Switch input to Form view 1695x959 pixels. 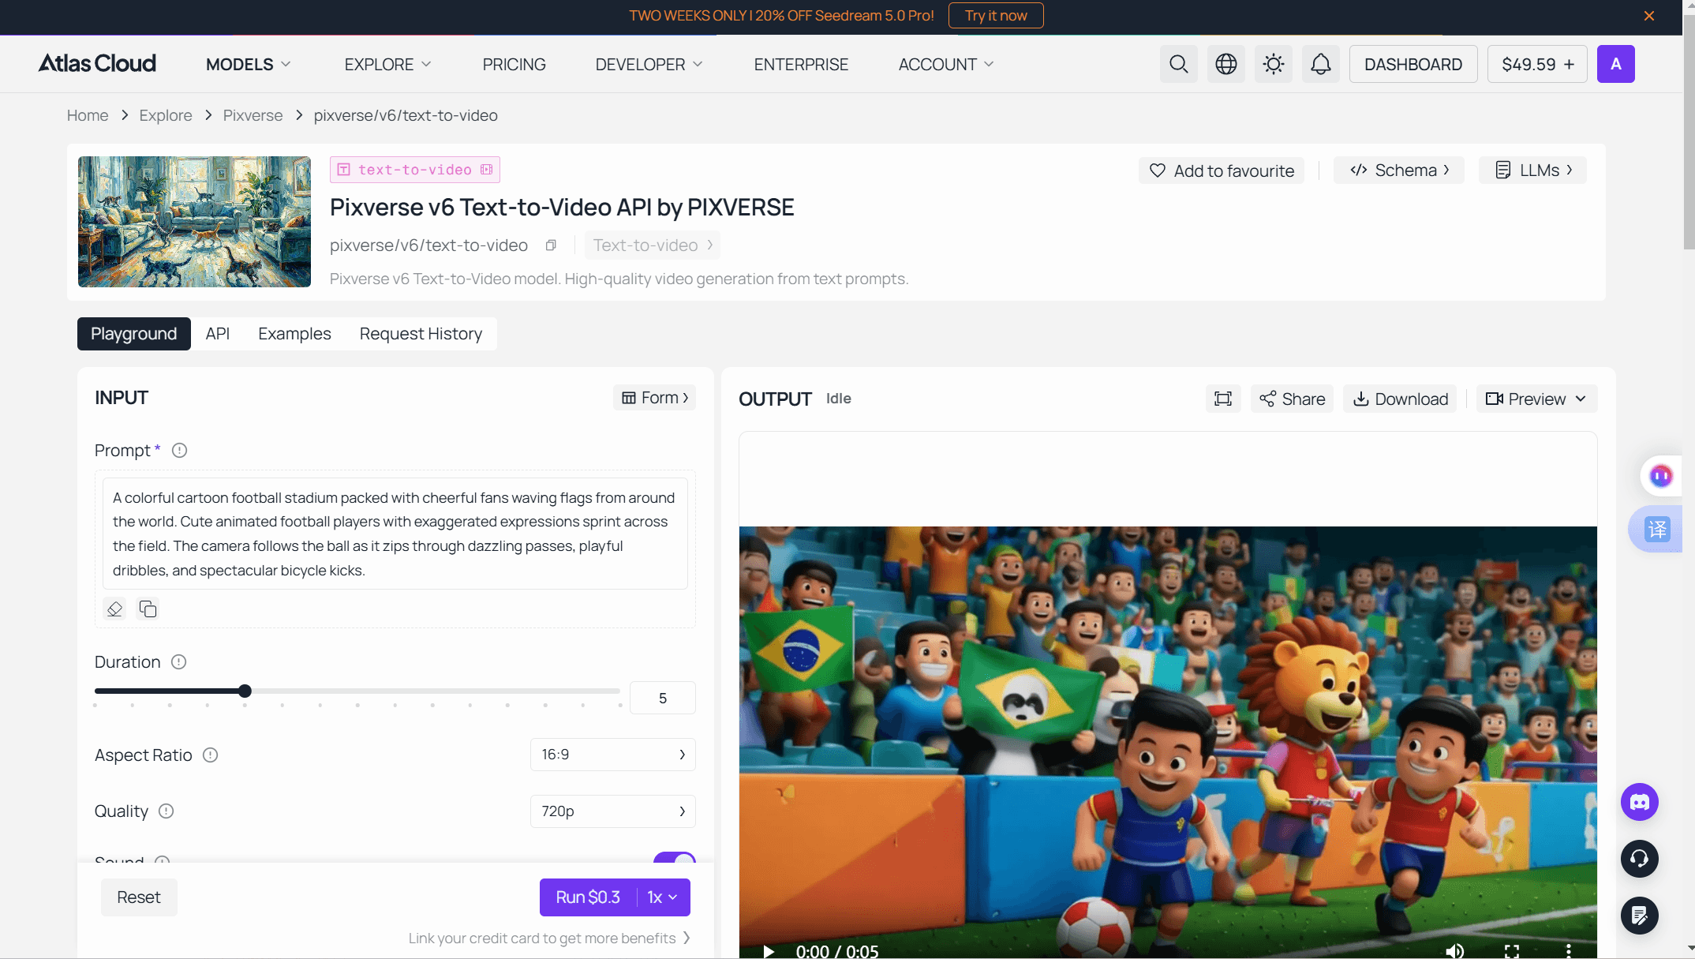pos(654,398)
